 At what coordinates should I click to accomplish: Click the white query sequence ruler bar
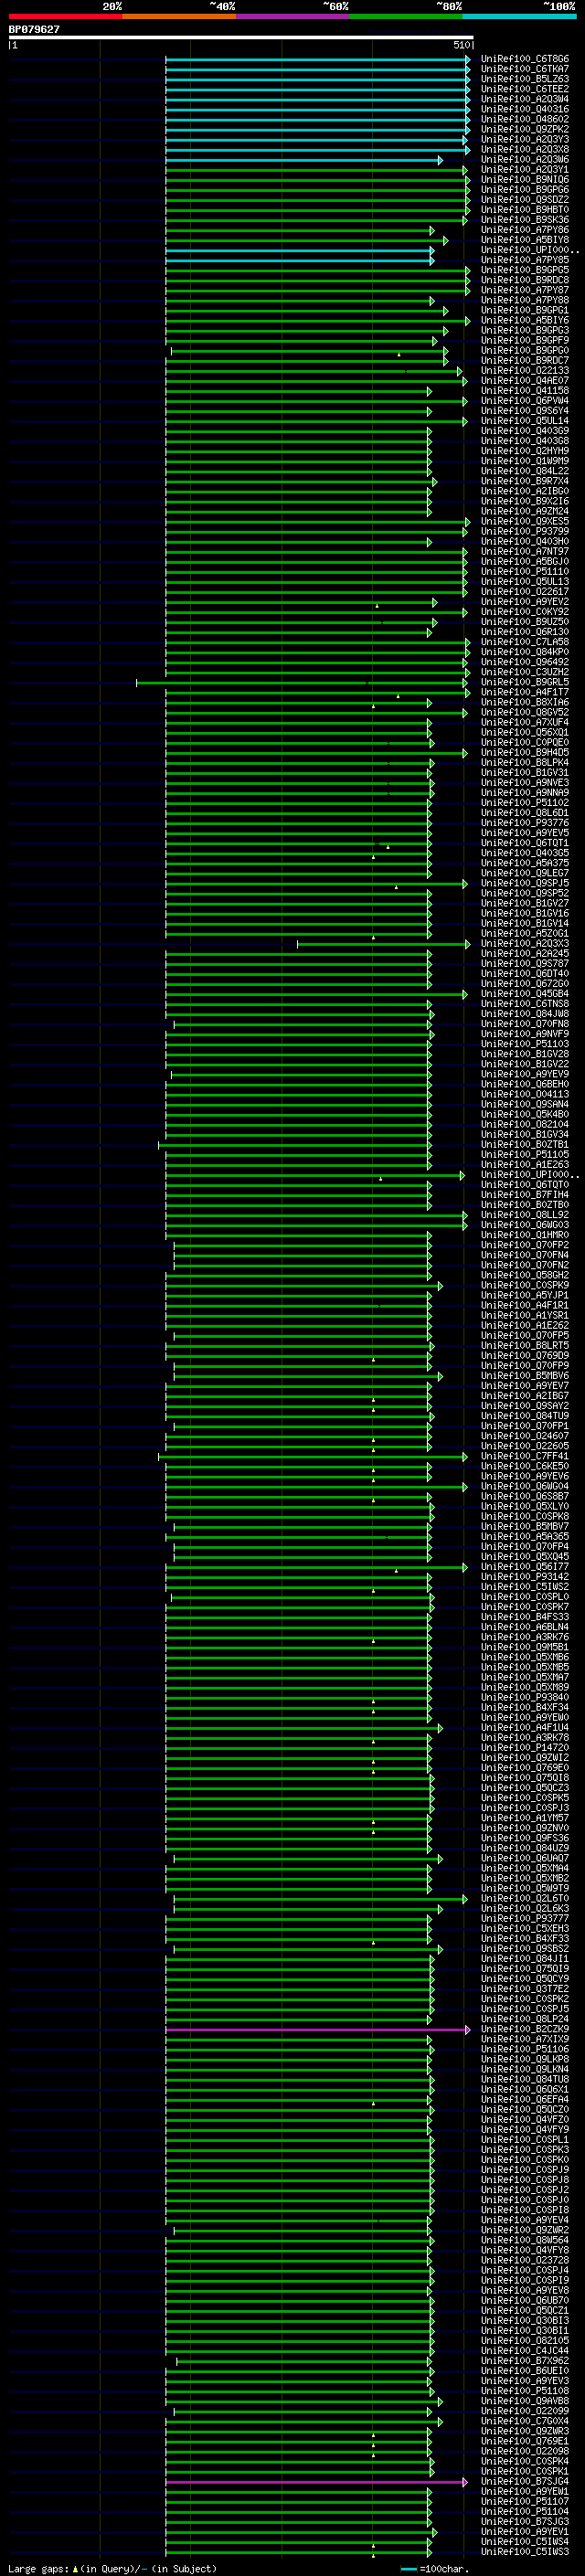pyautogui.click(x=241, y=37)
